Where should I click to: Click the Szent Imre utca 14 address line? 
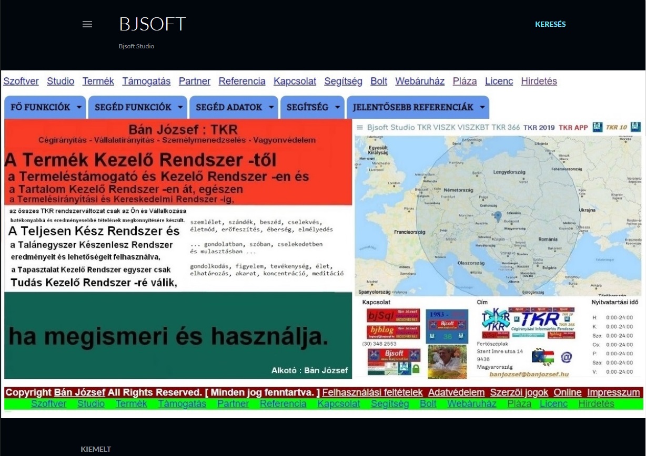(x=500, y=350)
